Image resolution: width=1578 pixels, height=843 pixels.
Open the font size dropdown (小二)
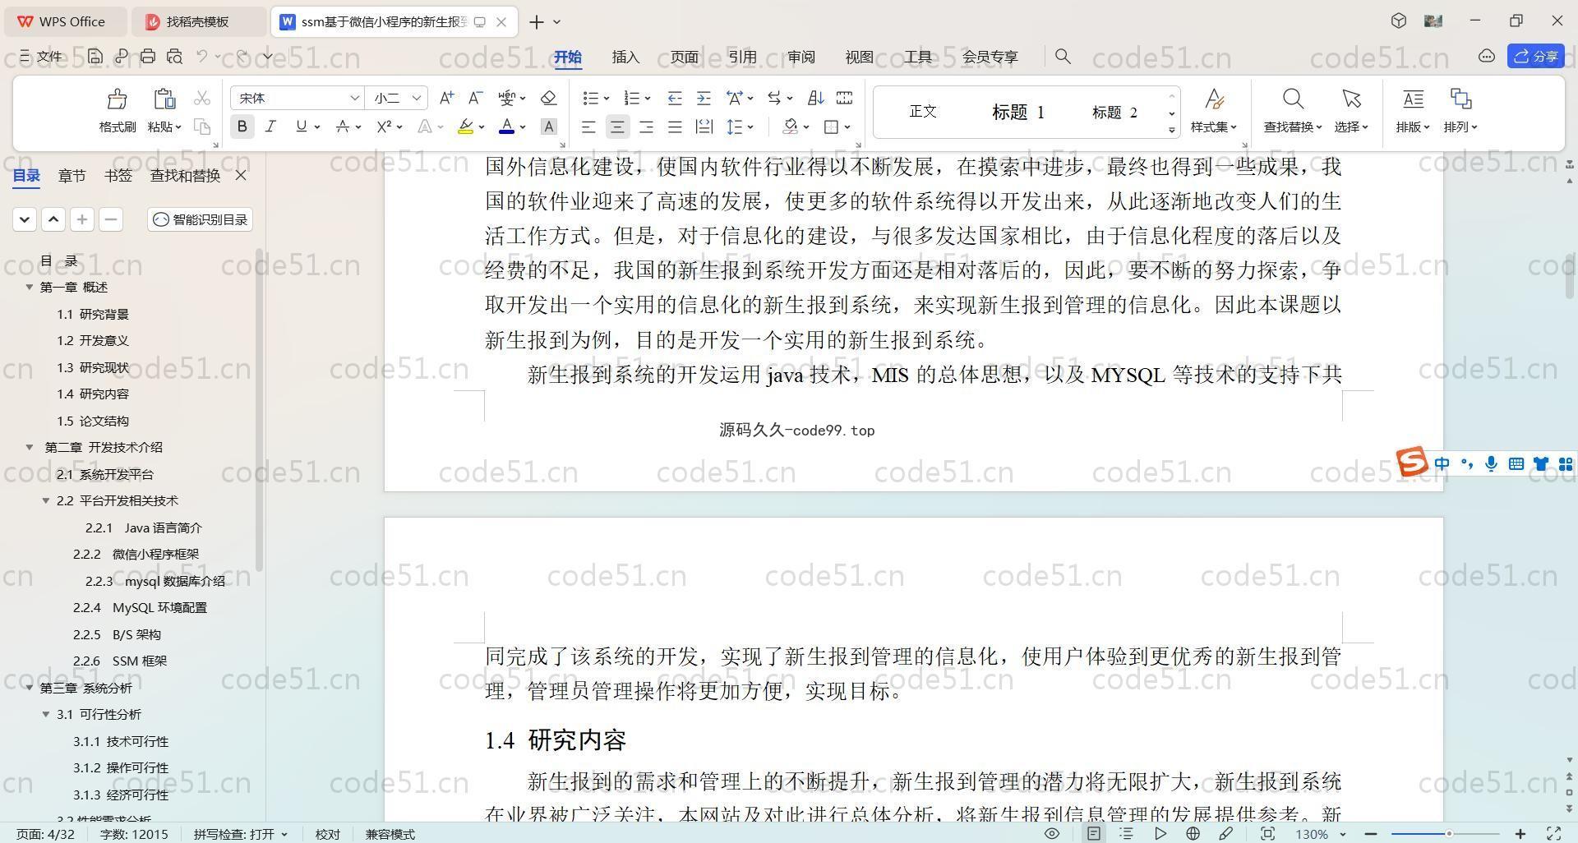click(417, 98)
